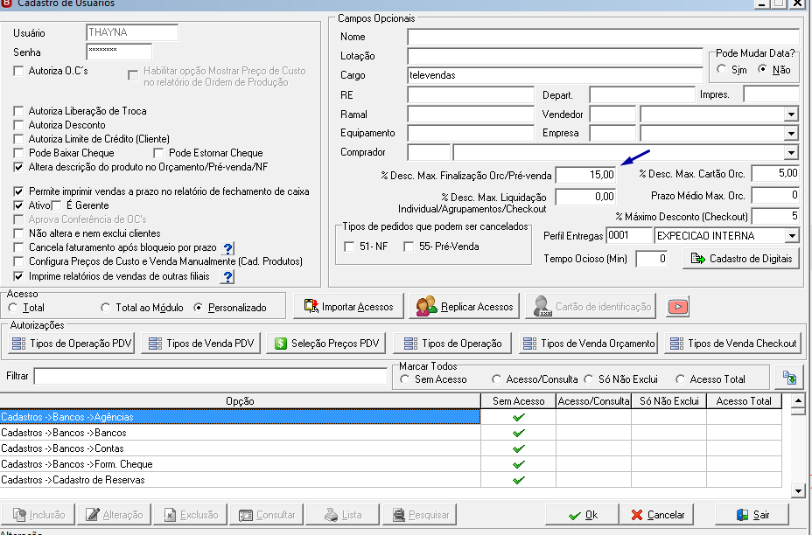Screen dimensions: 812x535
Task: Click the Acesso Total column header
Action: point(744,401)
